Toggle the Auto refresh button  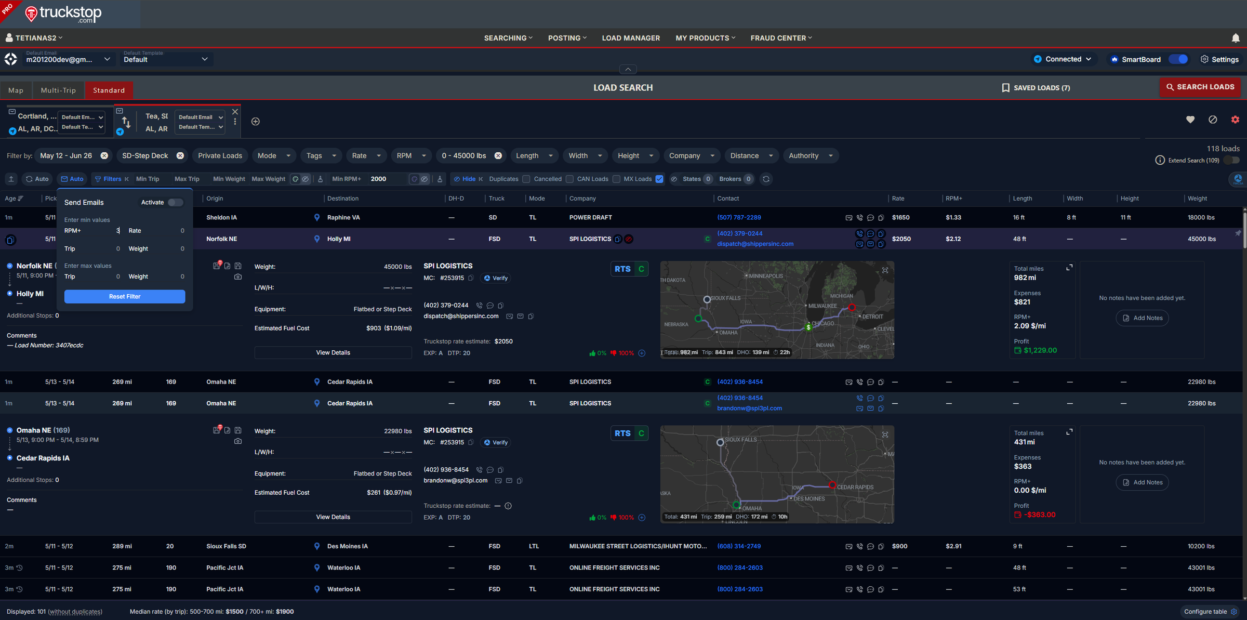[x=37, y=179]
